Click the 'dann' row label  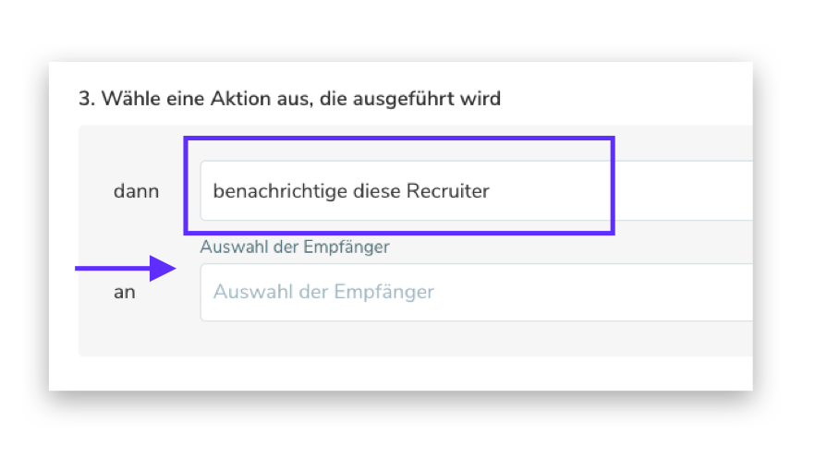pyautogui.click(x=136, y=192)
